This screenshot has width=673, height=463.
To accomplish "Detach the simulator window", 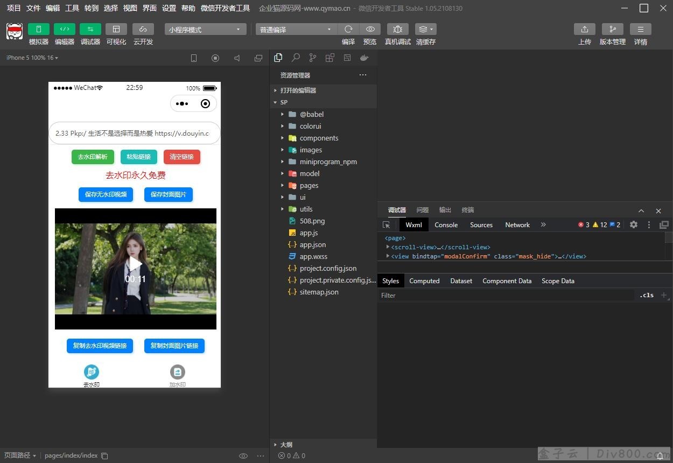I will 258,58.
